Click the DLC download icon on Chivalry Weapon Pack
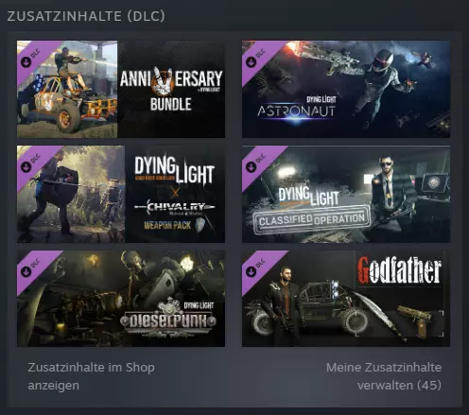This screenshot has height=415, width=469. tap(26, 166)
